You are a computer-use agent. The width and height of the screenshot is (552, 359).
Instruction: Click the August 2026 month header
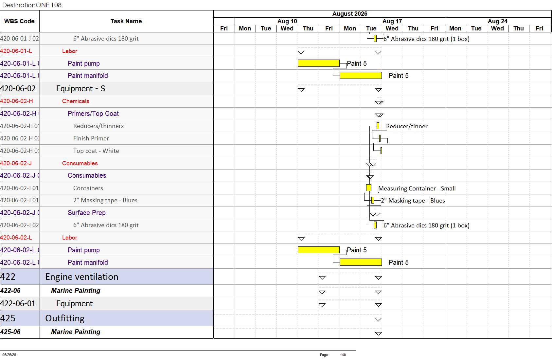350,14
